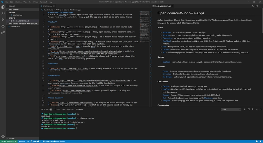Toggle split editor layout in preview group
This screenshot has width=263, height=143.
[257, 6]
